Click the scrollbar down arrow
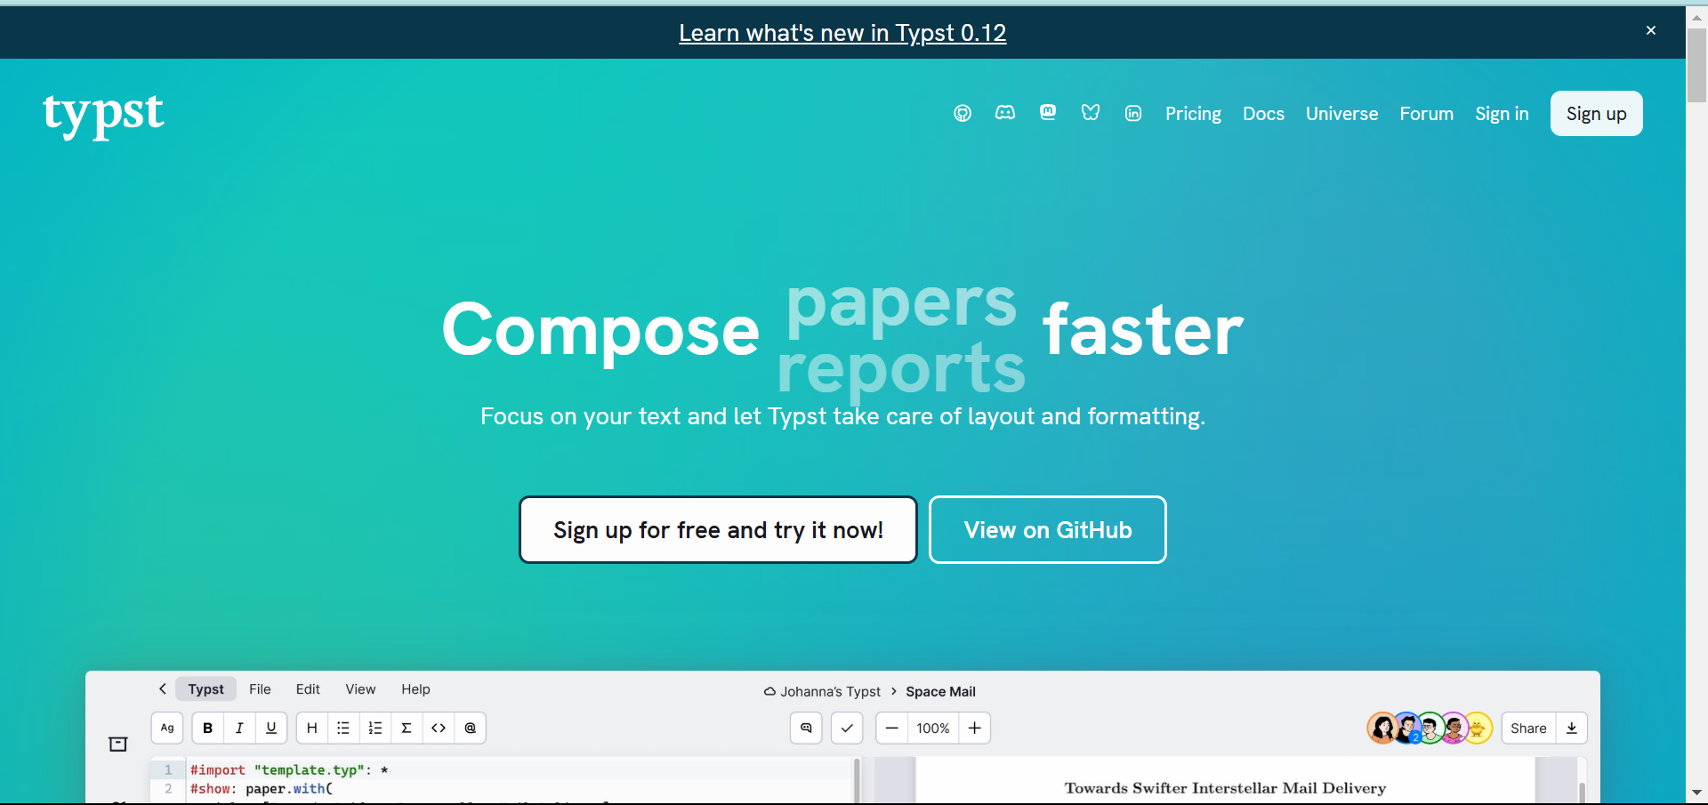This screenshot has height=805, width=1708. (1696, 792)
